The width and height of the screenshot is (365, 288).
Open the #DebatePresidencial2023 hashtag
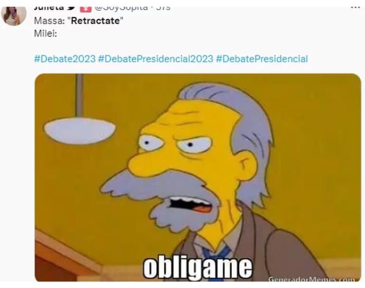(x=156, y=59)
